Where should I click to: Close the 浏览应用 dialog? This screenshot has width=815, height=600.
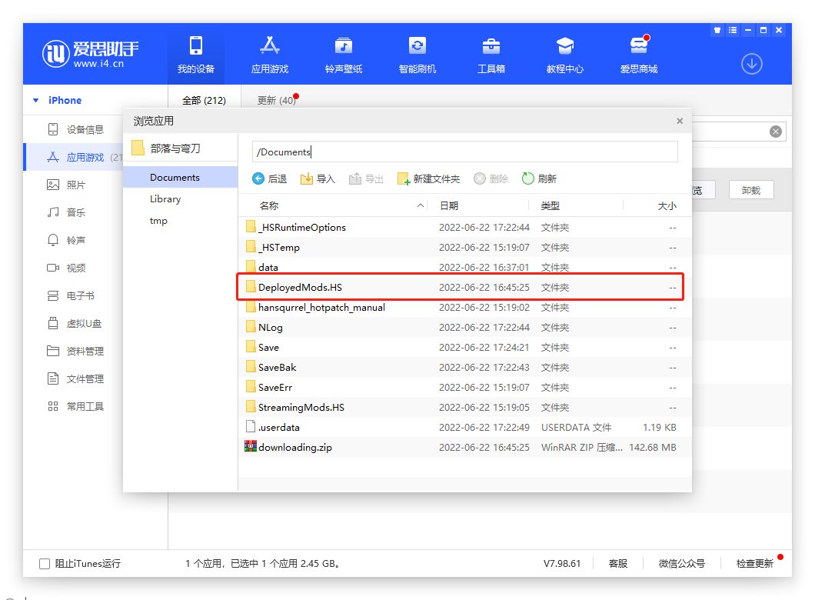coord(680,121)
